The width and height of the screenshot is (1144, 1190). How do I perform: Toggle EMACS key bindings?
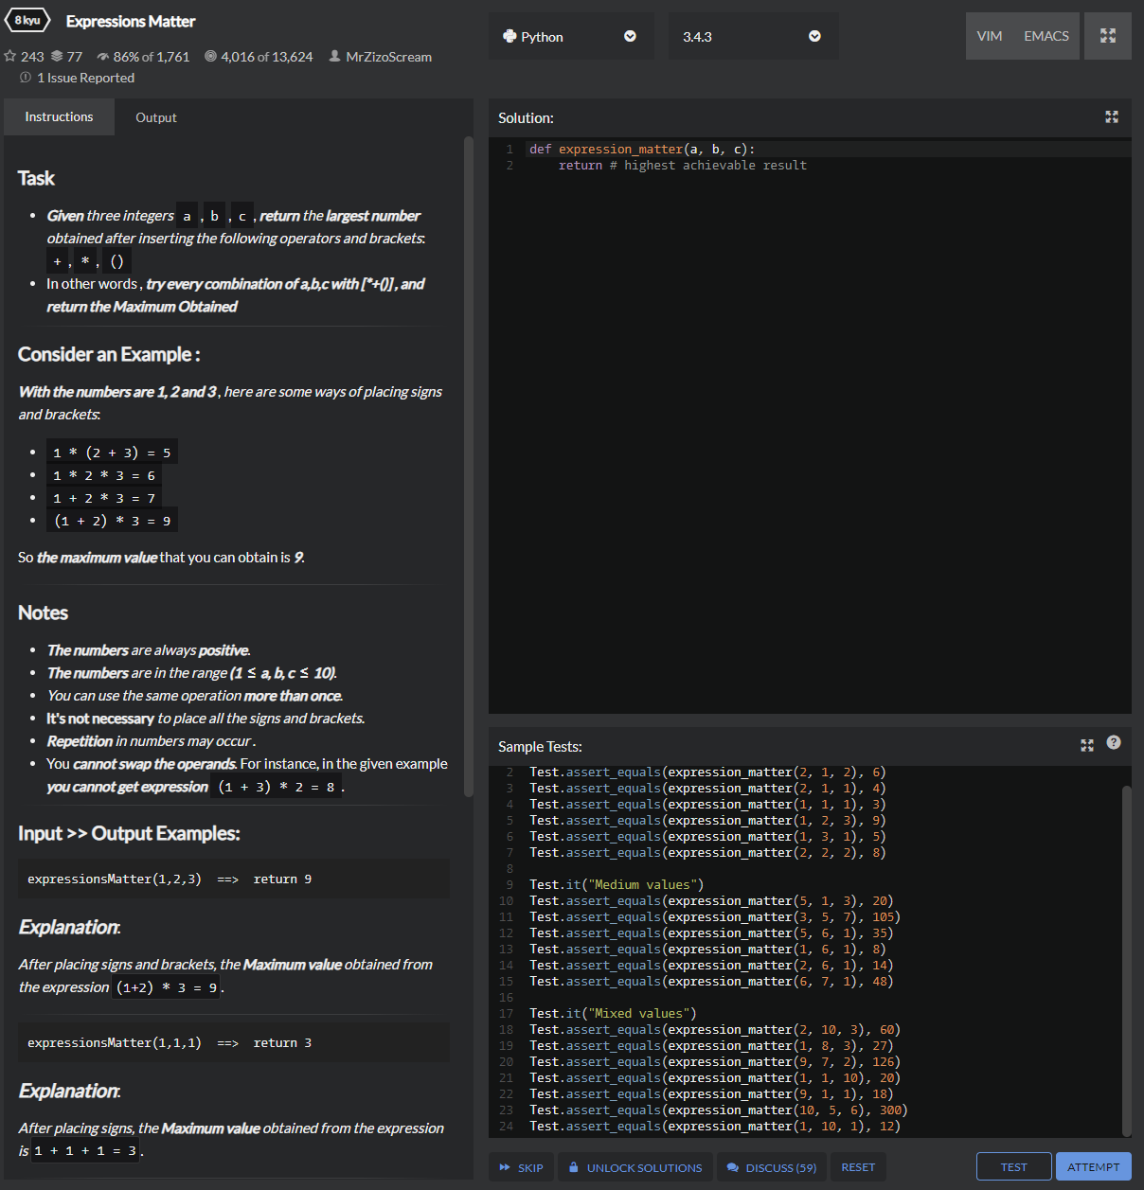[1046, 36]
